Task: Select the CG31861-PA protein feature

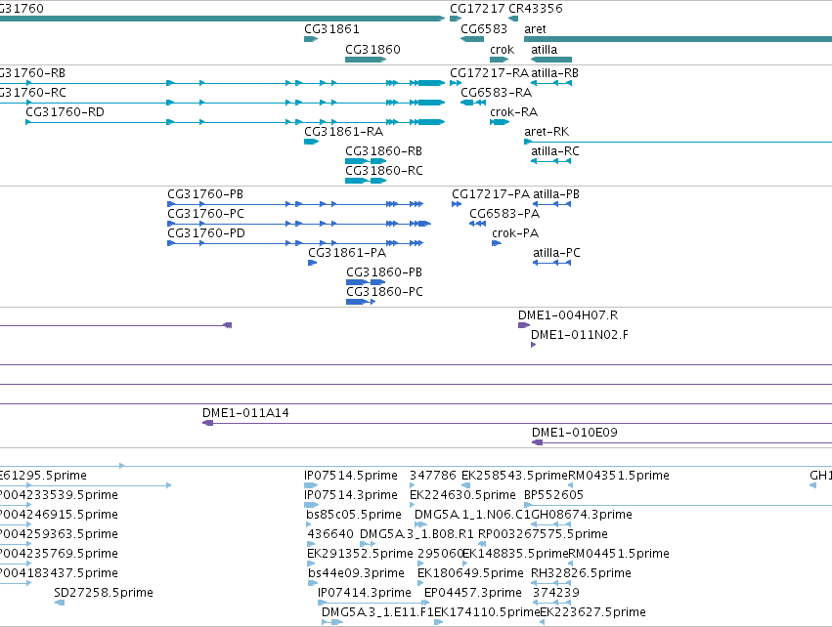Action: tap(313, 263)
